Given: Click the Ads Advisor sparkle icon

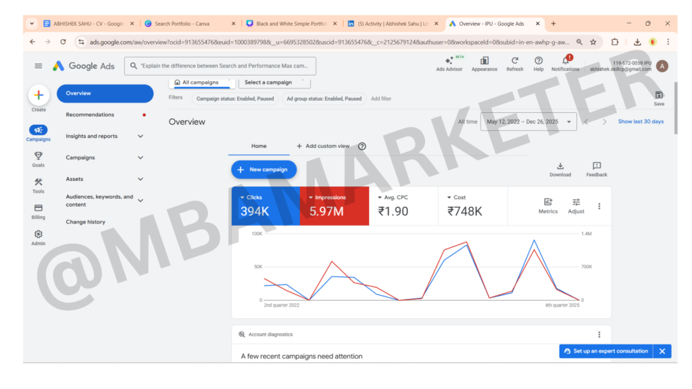Looking at the screenshot, I should point(449,61).
